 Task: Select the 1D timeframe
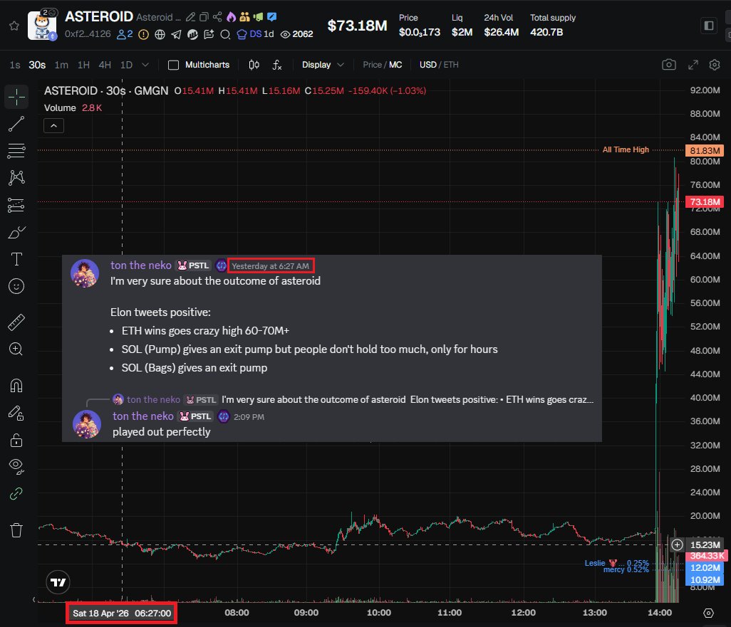126,65
